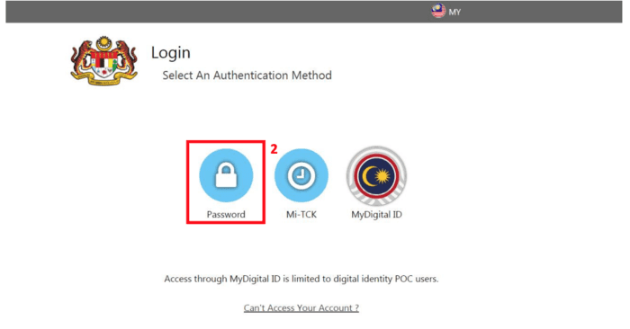Image resolution: width=630 pixels, height=329 pixels.
Task: Click the MyDigital ID POC users notice
Action: pos(301,279)
